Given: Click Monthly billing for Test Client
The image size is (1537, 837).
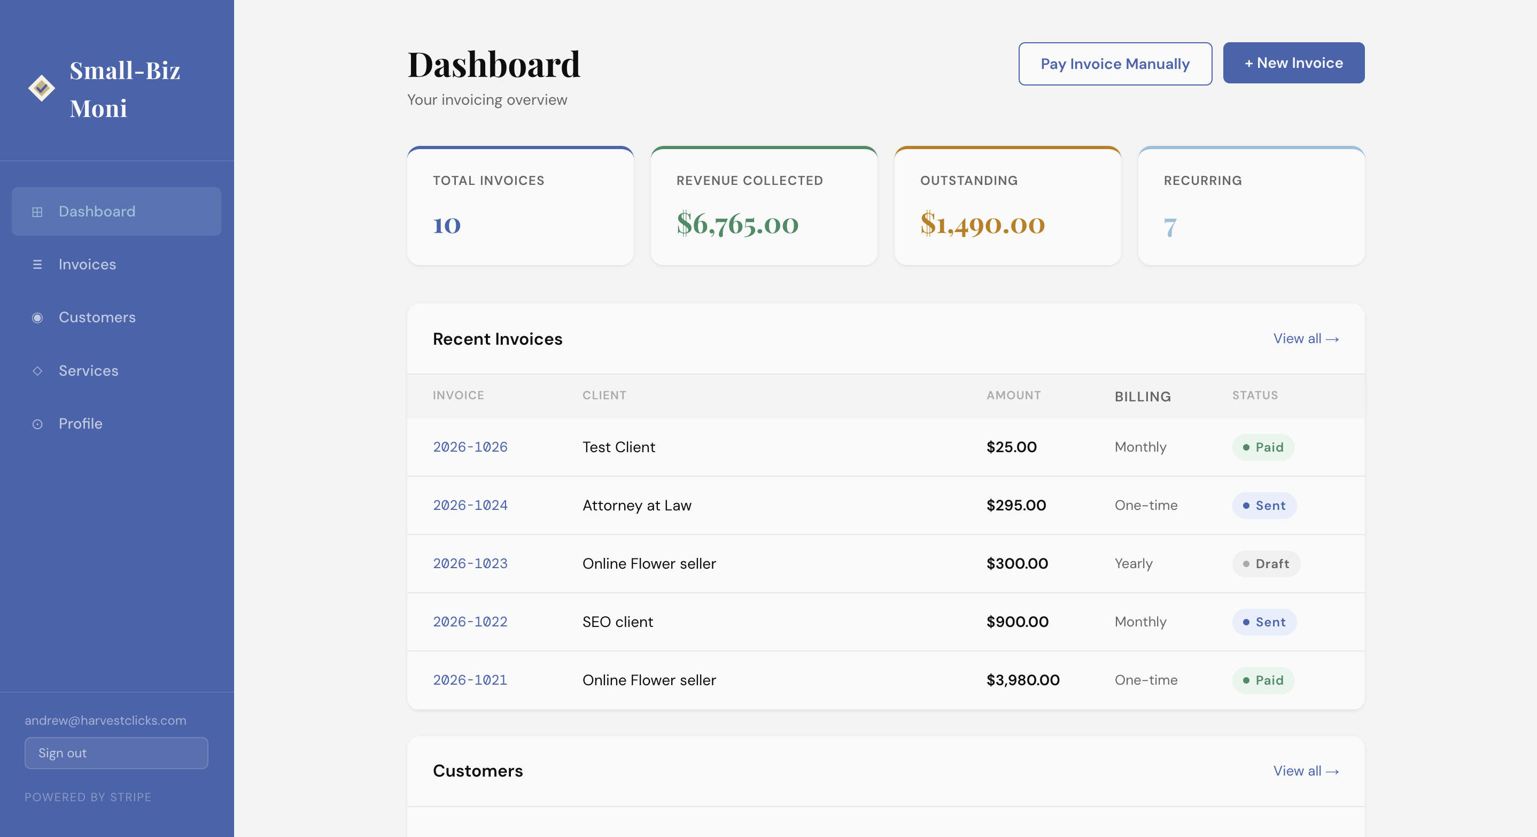Looking at the screenshot, I should 1140,447.
